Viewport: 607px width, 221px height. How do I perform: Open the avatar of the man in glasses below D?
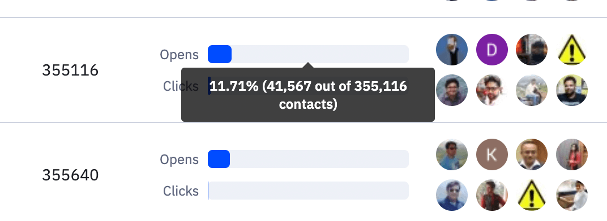(491, 90)
